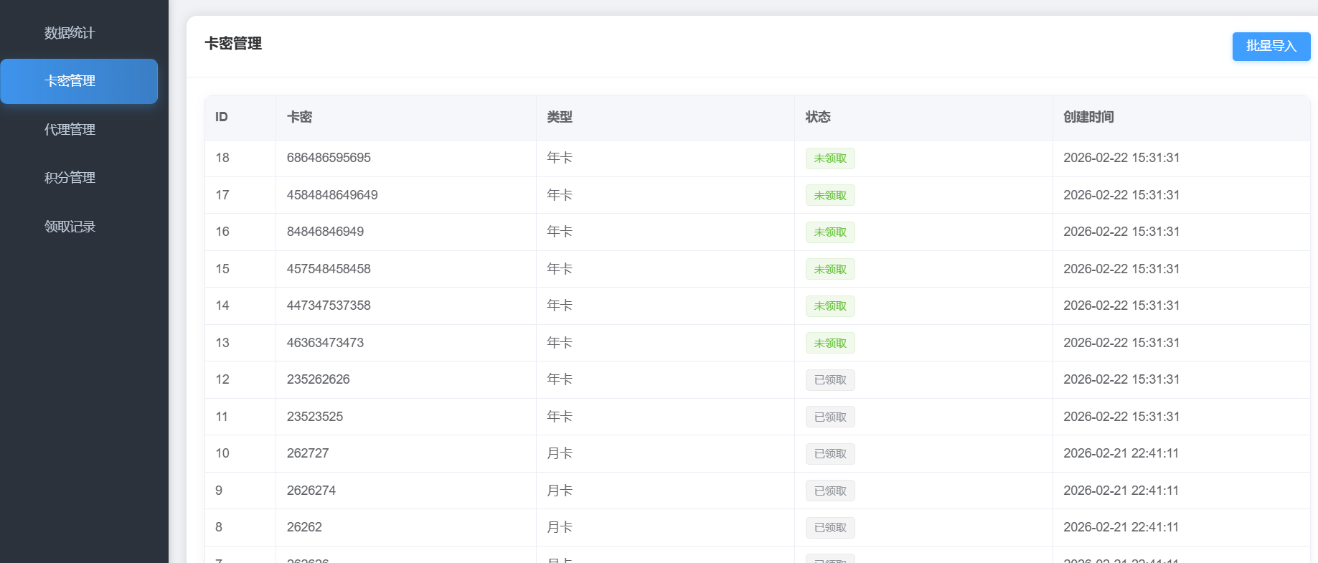
Task: Click the 类型 column header
Action: 560,117
